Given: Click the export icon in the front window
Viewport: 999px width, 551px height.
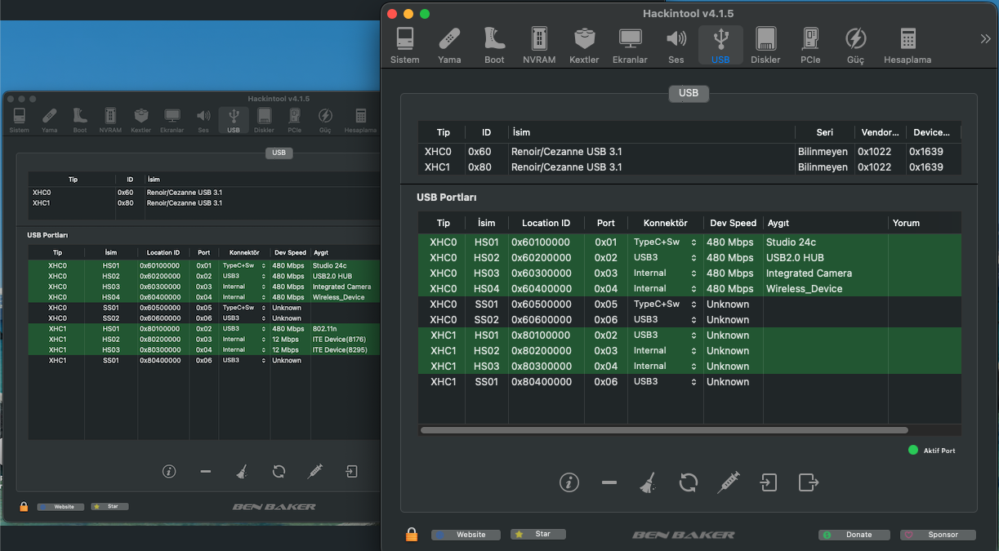Looking at the screenshot, I should pyautogui.click(x=808, y=482).
